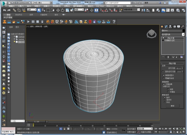The image size is (187, 135).
Task: Toggle the 3D Snaps magnet icon
Action: pos(102,10)
